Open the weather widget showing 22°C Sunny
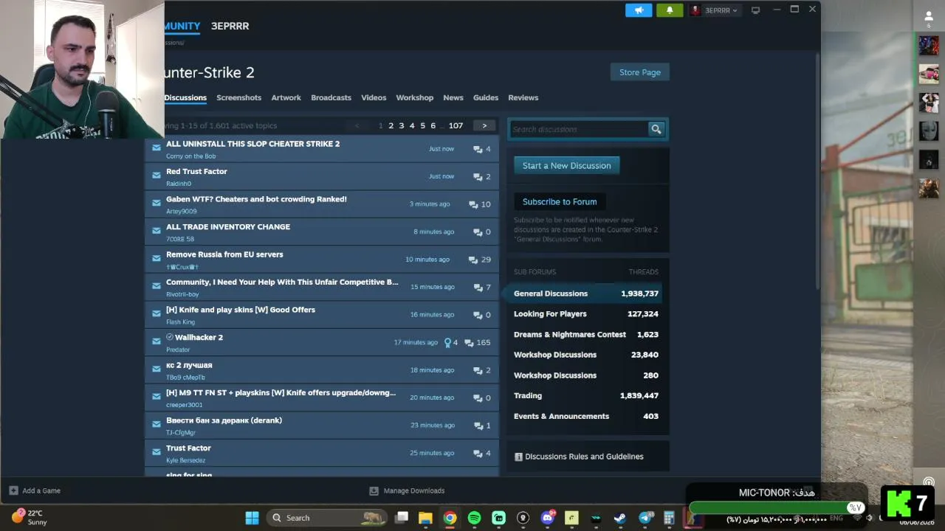This screenshot has height=531, width=945. point(30,518)
